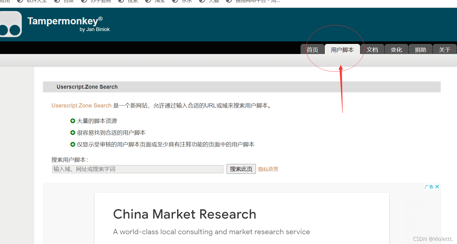
Task: Close the advertisement with the X icon
Action: (437, 187)
